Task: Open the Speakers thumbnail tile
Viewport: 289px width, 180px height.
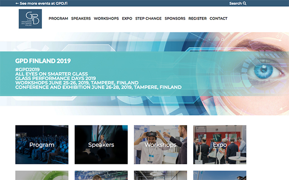Action: point(101,144)
